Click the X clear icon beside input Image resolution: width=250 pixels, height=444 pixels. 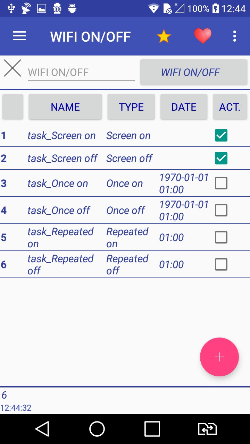(12, 68)
